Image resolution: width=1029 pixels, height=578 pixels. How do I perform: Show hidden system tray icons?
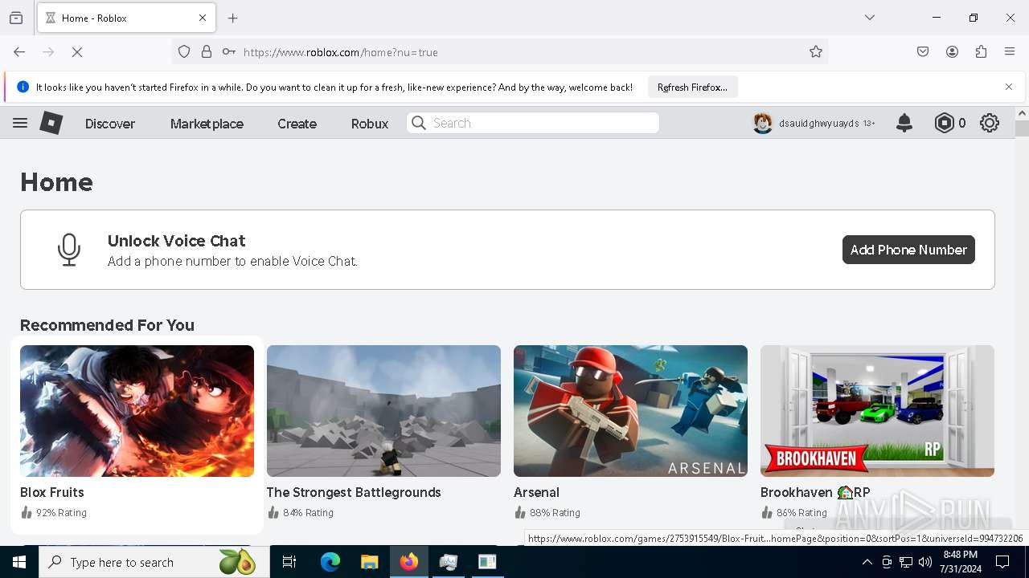[x=867, y=562]
